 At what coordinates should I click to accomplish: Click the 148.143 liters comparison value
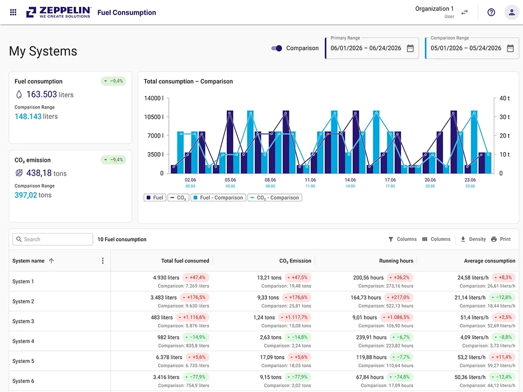[36, 117]
